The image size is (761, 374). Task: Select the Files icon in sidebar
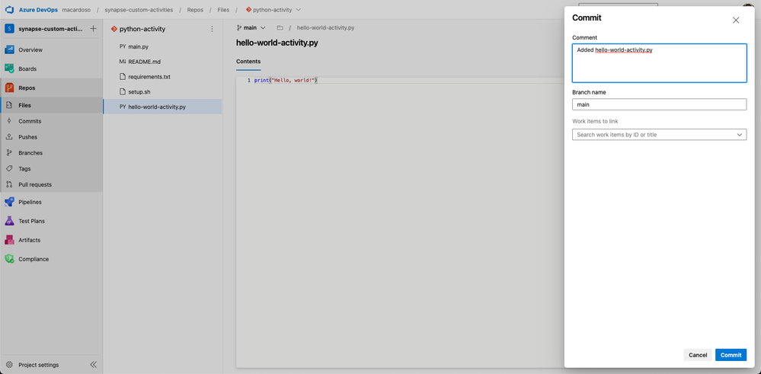(x=8, y=105)
